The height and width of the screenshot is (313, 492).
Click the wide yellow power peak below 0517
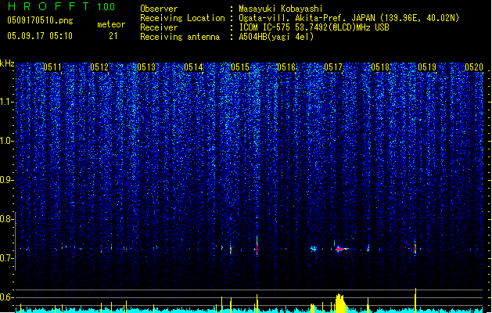(339, 303)
